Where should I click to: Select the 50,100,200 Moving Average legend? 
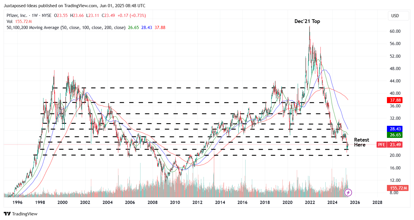66,28
